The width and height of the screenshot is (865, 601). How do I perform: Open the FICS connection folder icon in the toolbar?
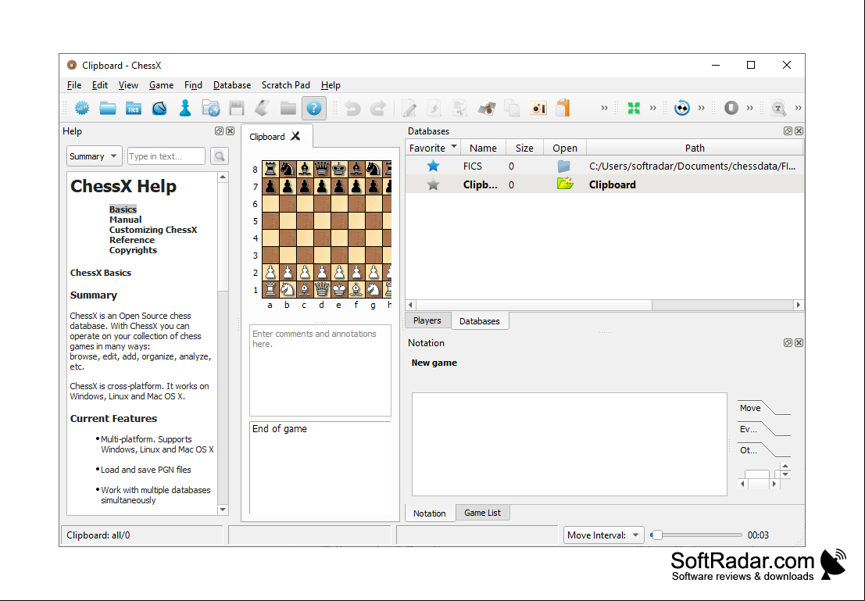pos(134,108)
